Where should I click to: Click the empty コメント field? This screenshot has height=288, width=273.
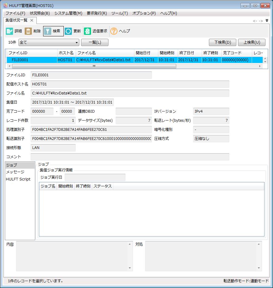point(130,157)
